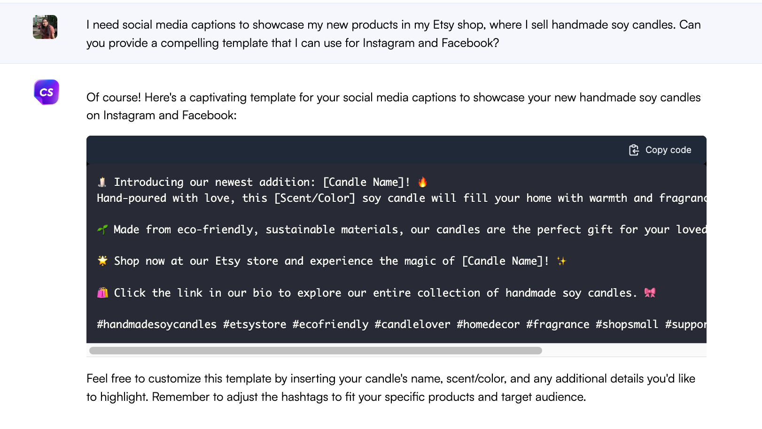
Task: Click the sparkles emoji after Candle Name
Action: click(x=562, y=261)
